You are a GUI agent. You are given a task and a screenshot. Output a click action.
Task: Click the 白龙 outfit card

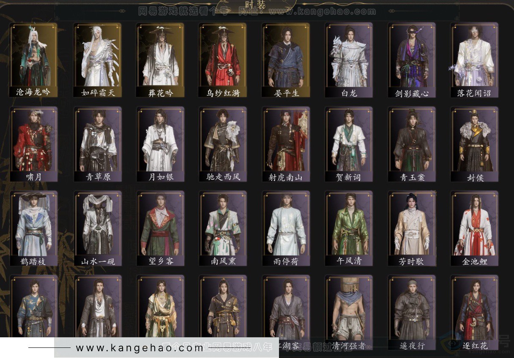349,60
